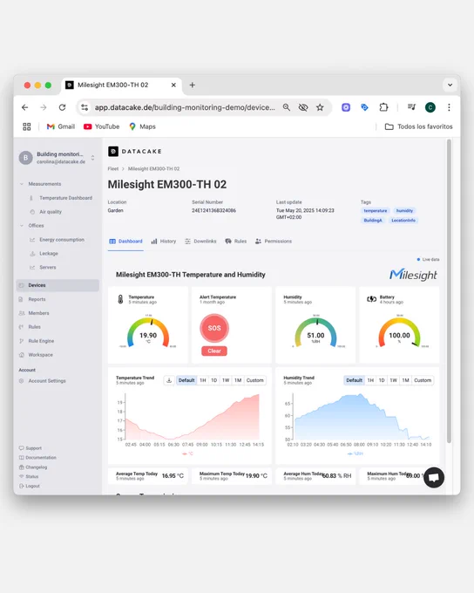
Task: Open the chat support bubble
Action: click(x=434, y=477)
